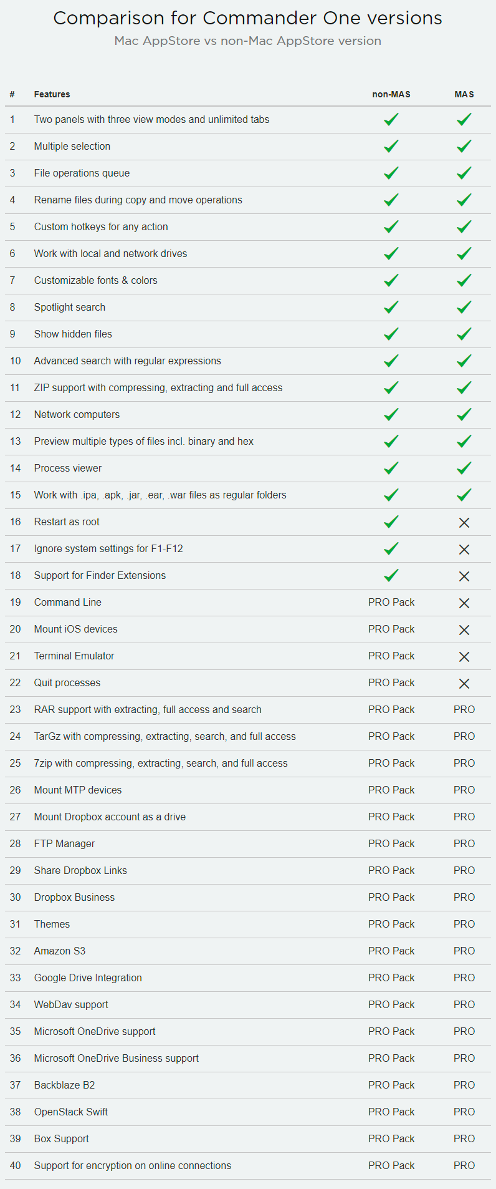The height and width of the screenshot is (1189, 496).
Task: Click the Features column header
Action: pyautogui.click(x=52, y=94)
